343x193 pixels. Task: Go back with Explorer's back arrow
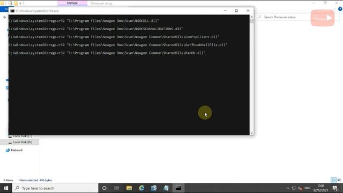click(5, 17)
